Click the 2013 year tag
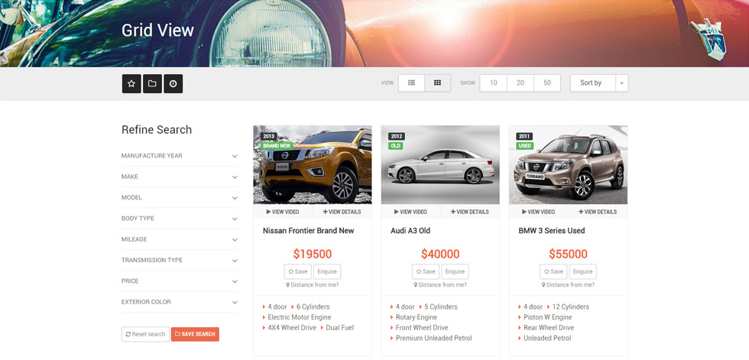The image size is (749, 360). pos(269,137)
